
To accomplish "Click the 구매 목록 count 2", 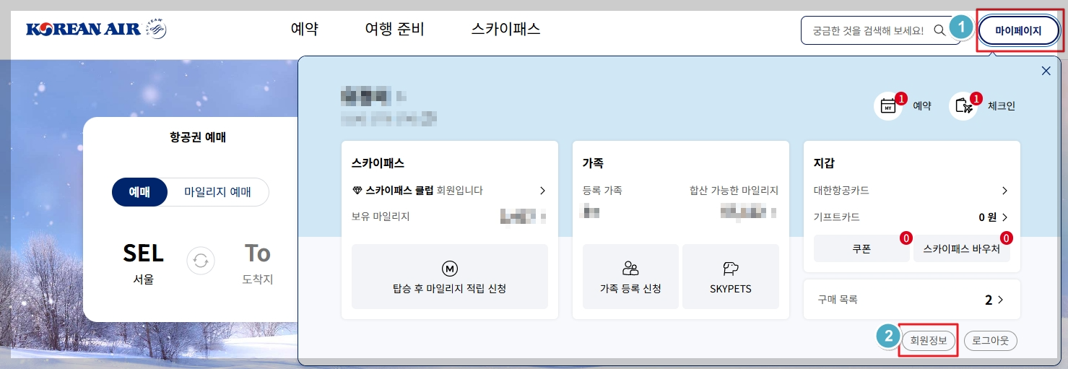I will point(989,300).
